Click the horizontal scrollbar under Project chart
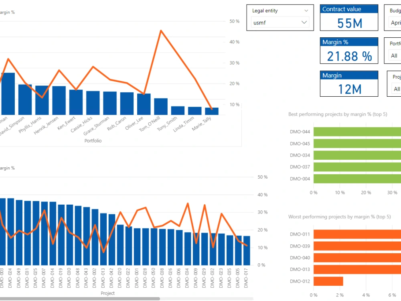401x301 pixels. click(x=80, y=299)
